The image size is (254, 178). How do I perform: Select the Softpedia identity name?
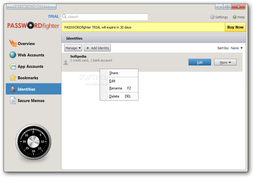coord(78,56)
